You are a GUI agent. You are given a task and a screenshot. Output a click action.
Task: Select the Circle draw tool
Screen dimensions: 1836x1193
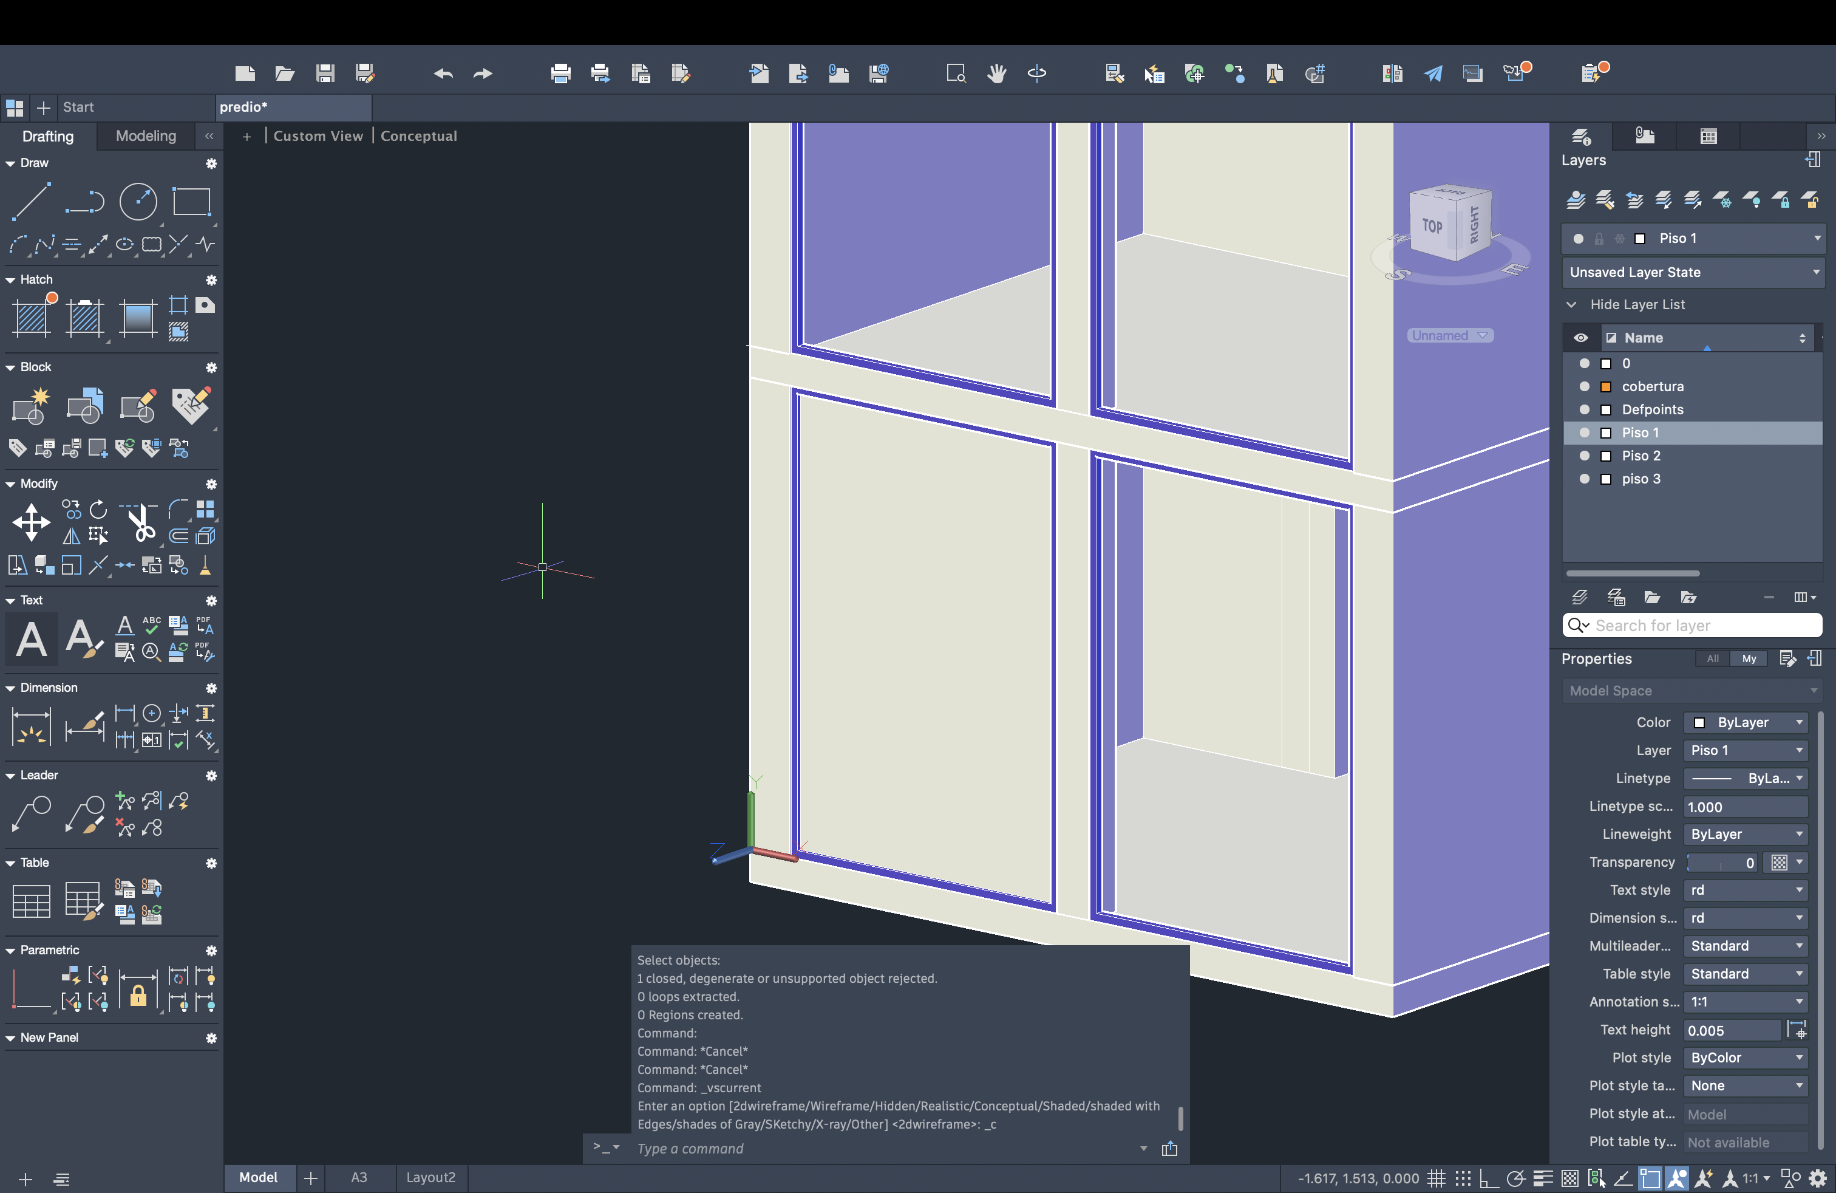pyautogui.click(x=138, y=202)
